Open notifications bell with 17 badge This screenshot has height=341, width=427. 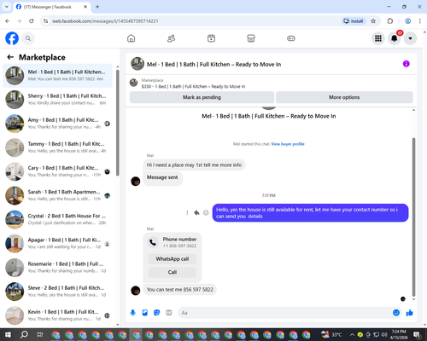point(395,38)
